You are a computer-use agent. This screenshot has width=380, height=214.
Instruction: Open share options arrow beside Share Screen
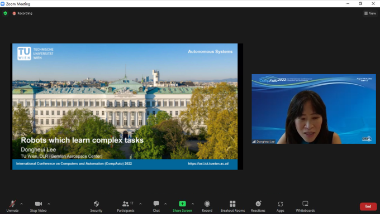(193, 204)
